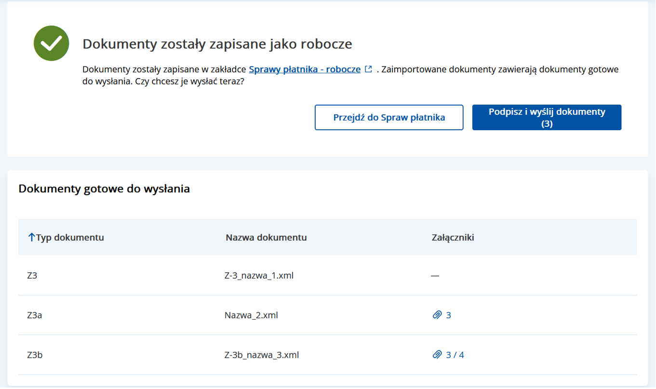The width and height of the screenshot is (656, 389).
Task: Click the dash in Z-3 row Załączniki column
Action: coord(435,275)
